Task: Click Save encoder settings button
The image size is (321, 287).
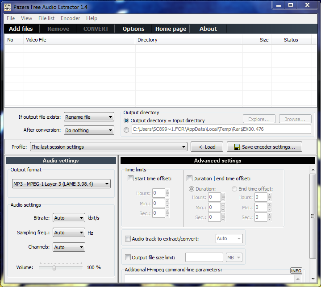Action: coord(264,147)
